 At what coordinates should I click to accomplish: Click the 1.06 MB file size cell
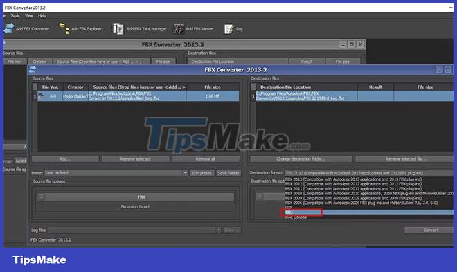[213, 96]
